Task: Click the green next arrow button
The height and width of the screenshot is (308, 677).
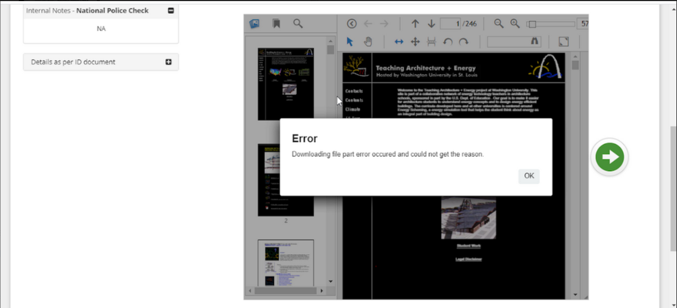Action: [x=609, y=157]
